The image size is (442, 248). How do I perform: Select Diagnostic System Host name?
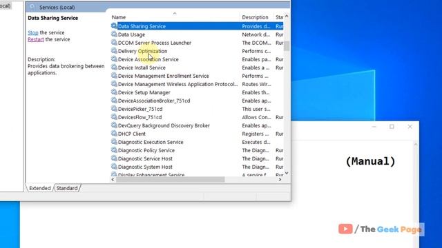point(145,167)
